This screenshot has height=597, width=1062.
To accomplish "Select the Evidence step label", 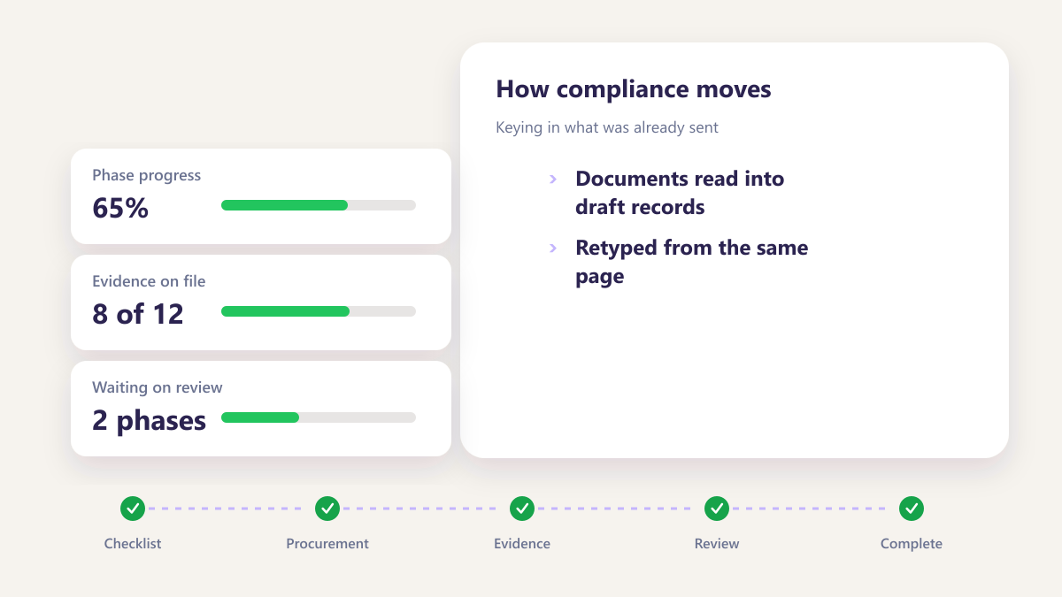I will 522,544.
